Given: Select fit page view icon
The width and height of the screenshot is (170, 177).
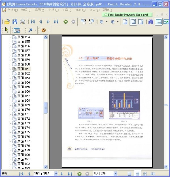Looking at the screenshot, I should pyautogui.click(x=133, y=22).
